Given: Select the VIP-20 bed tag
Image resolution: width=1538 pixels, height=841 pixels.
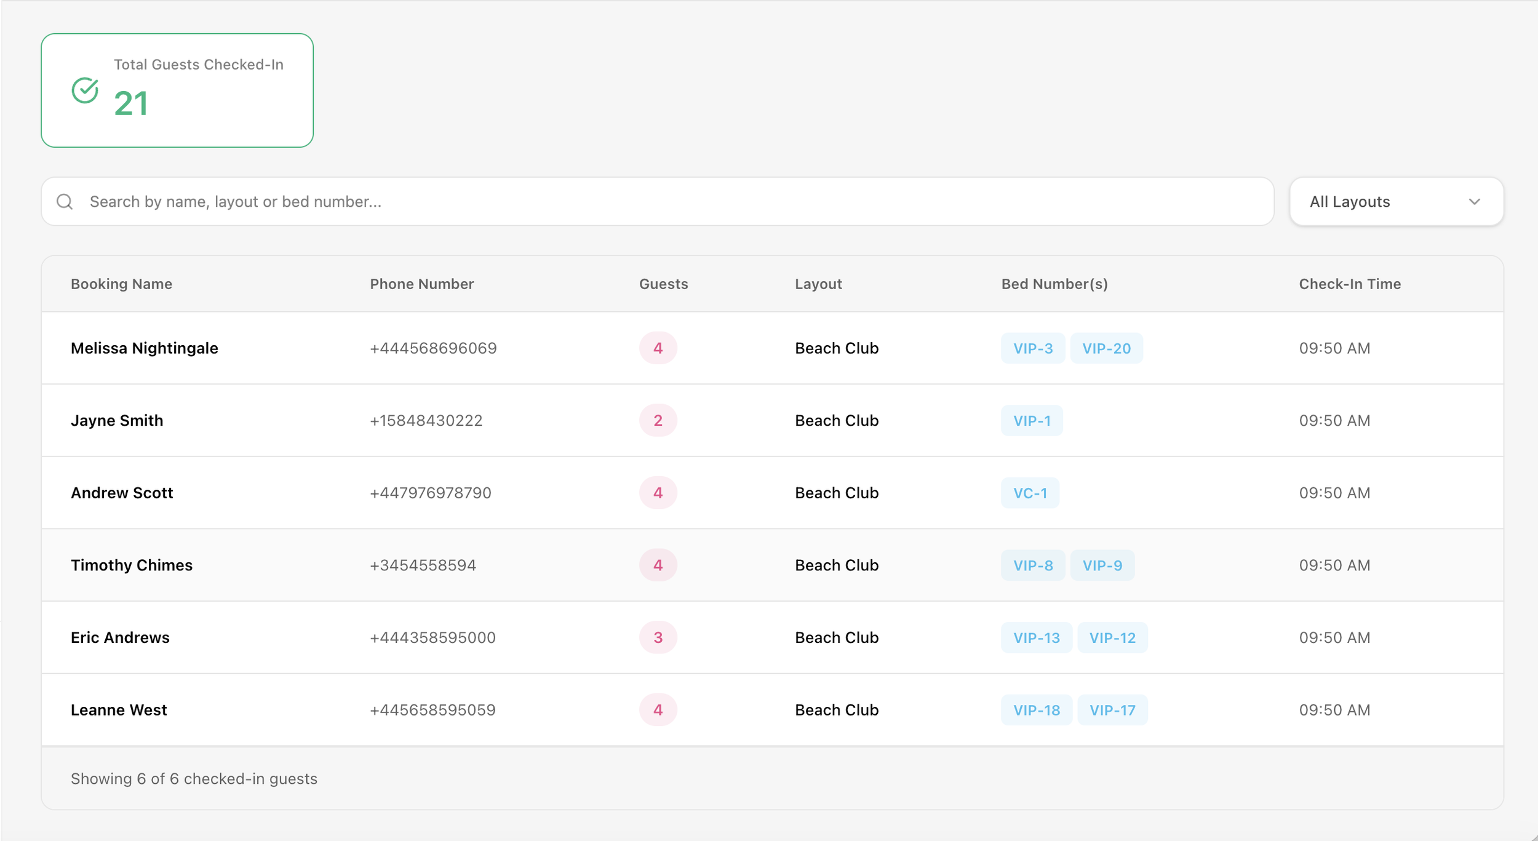Looking at the screenshot, I should (1106, 349).
